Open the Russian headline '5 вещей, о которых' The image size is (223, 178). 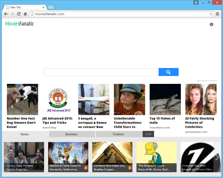[x=92, y=122]
